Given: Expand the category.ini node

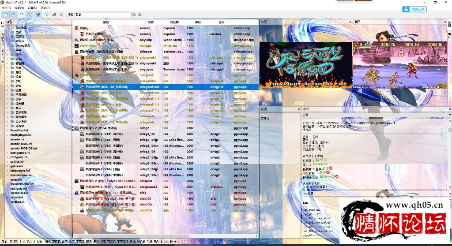Looking at the screenshot, I should pyautogui.click(x=8, y=157).
